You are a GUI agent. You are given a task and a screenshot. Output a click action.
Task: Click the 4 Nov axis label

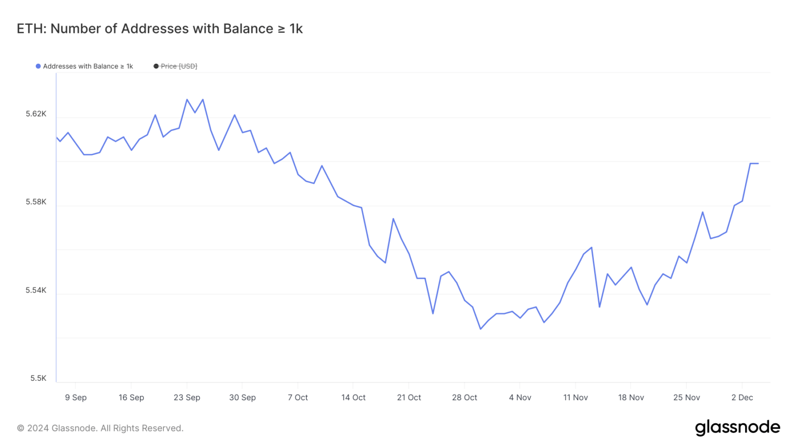click(x=520, y=397)
